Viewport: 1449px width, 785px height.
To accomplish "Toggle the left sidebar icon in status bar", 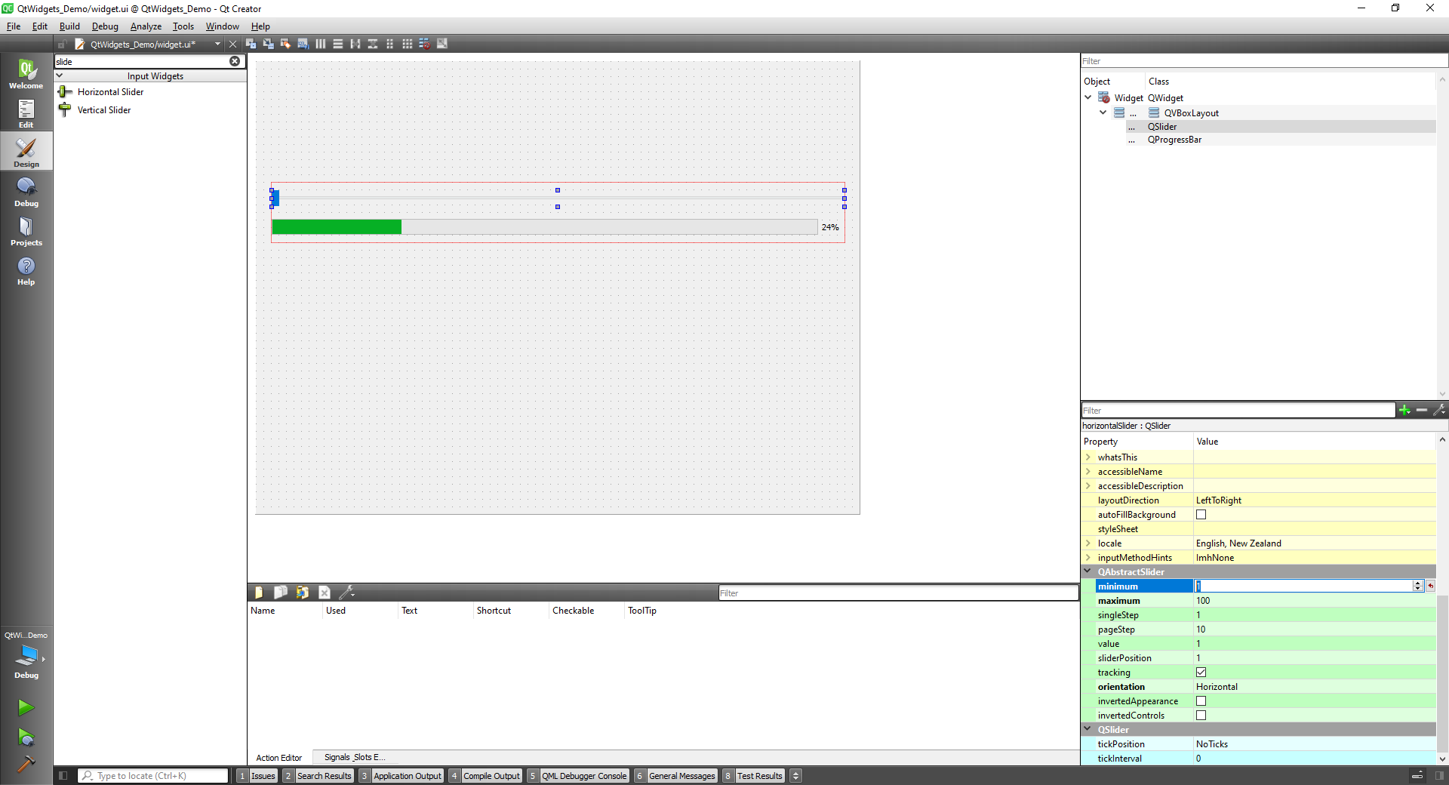I will pos(63,775).
